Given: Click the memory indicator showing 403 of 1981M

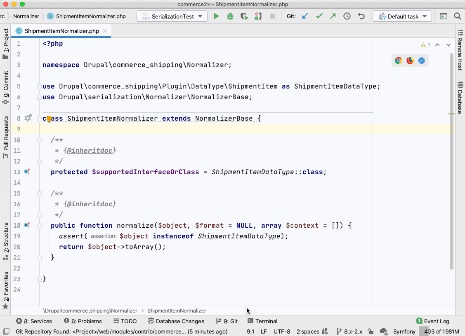Looking at the screenshot, I should click(440, 331).
